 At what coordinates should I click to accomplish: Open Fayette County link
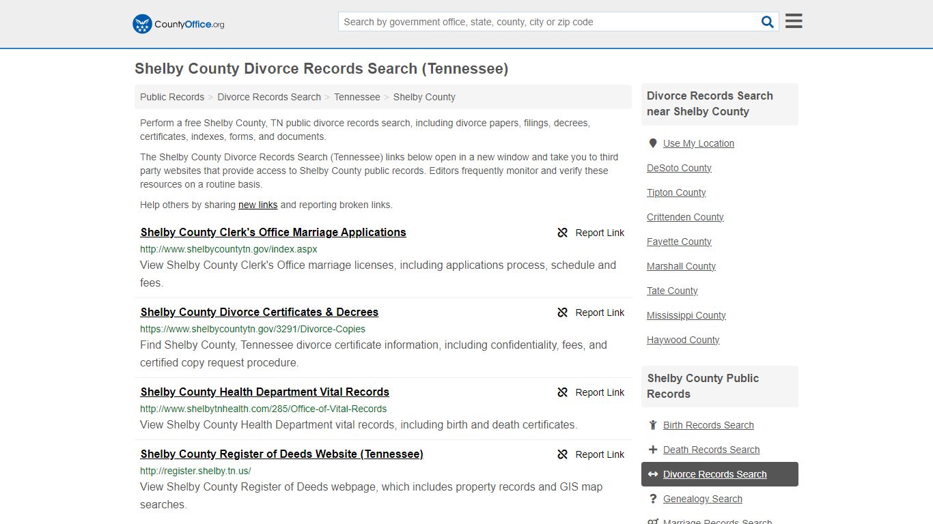click(679, 242)
